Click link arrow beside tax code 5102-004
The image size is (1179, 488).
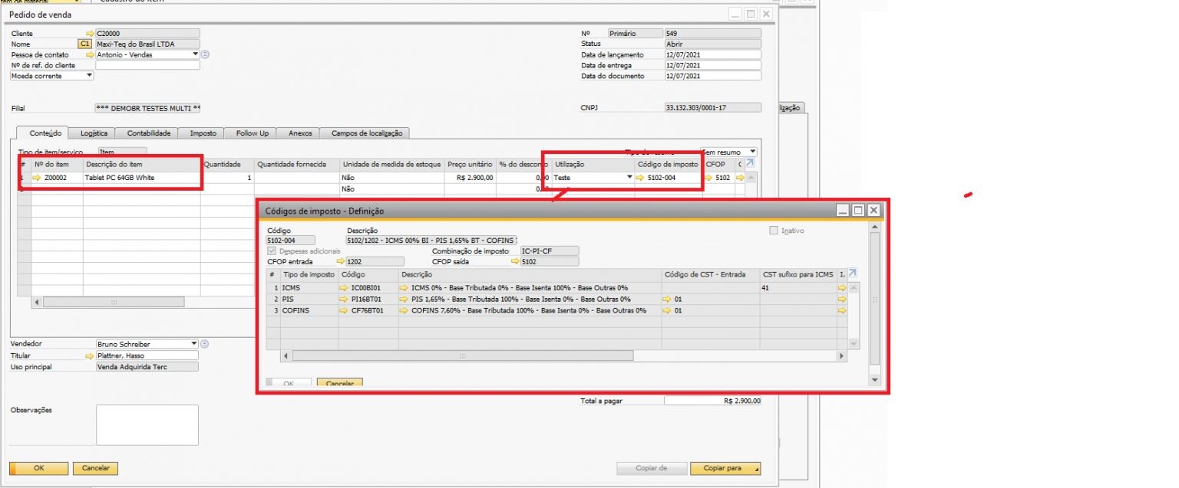[x=639, y=178]
